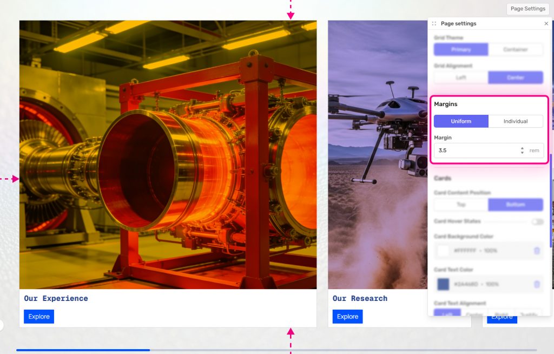Set Card Content Position to Bottom

(x=515, y=205)
